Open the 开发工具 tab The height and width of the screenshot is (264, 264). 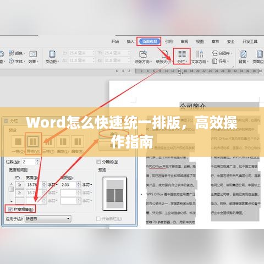point(250,42)
